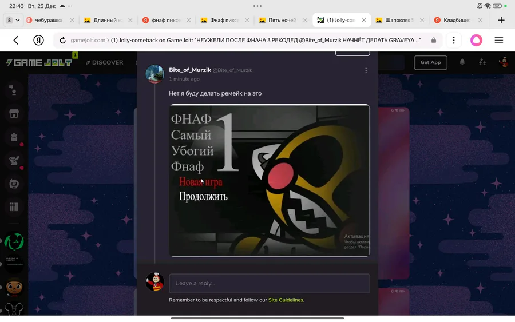Image resolution: width=515 pixels, height=322 pixels.
Task: Open the Site Guidelines link
Action: pyautogui.click(x=286, y=300)
